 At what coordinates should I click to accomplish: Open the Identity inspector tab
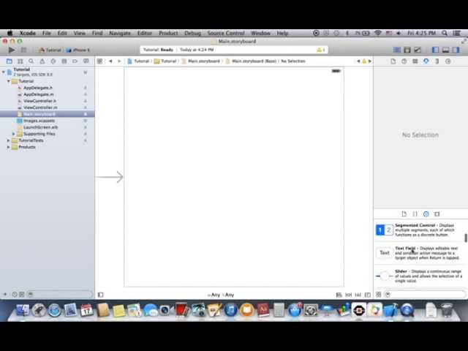click(x=415, y=61)
